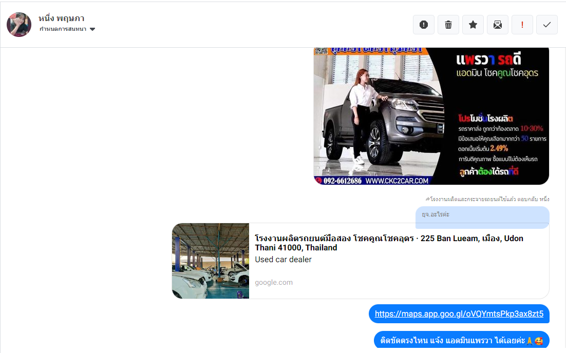Mark conversation done with checkmark
Viewport: 566px width, 353px height.
click(x=547, y=25)
